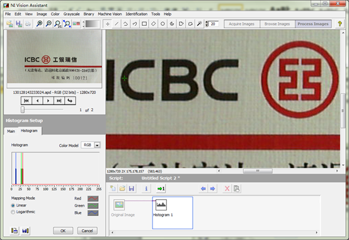
Task: Select the Polygon ROI tool
Action: [181, 24]
